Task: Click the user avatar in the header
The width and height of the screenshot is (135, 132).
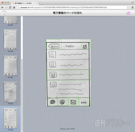Action: coord(4,13)
